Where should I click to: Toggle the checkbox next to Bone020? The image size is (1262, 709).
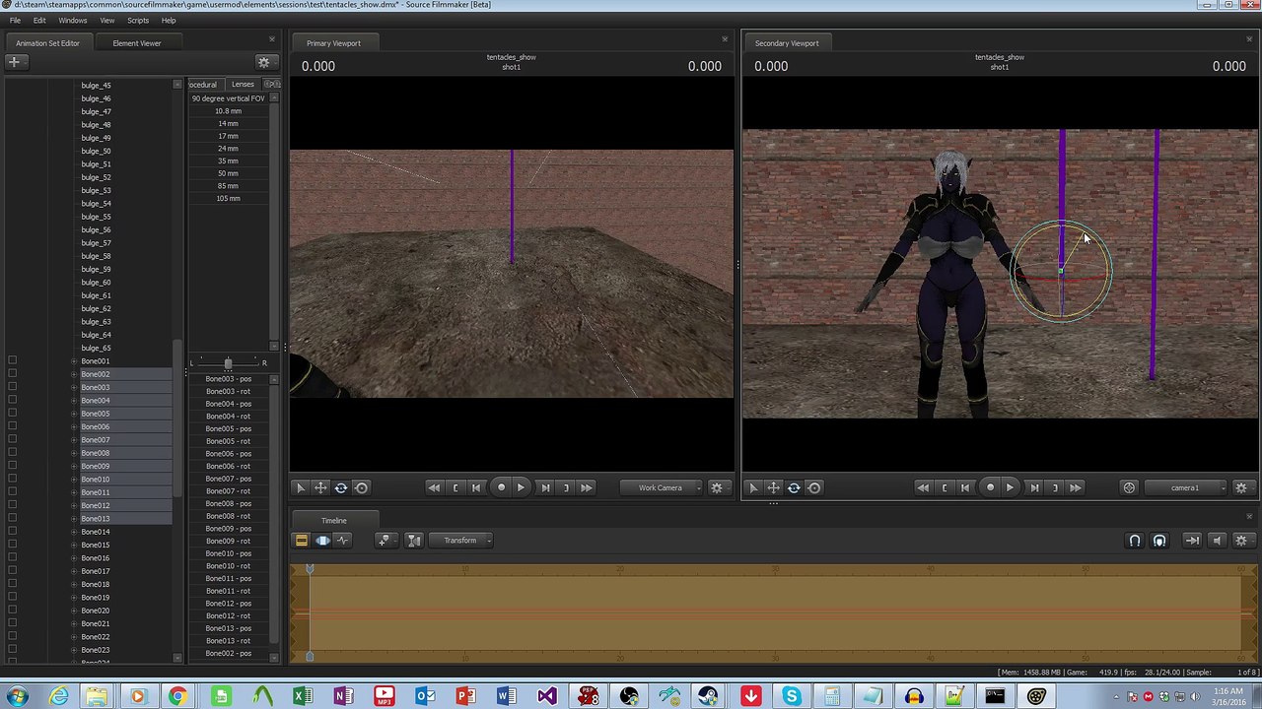[x=12, y=611]
